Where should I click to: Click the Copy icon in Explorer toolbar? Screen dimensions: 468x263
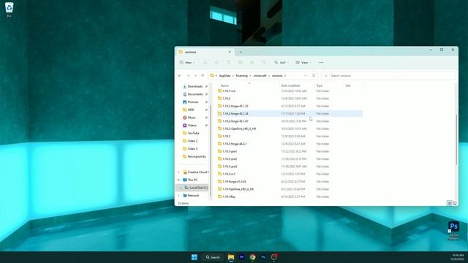coord(216,62)
